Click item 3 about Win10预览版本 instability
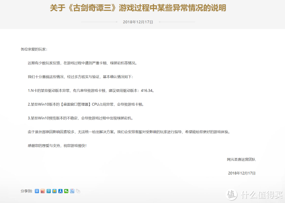Screen dimensions: 285x203 point(81,118)
